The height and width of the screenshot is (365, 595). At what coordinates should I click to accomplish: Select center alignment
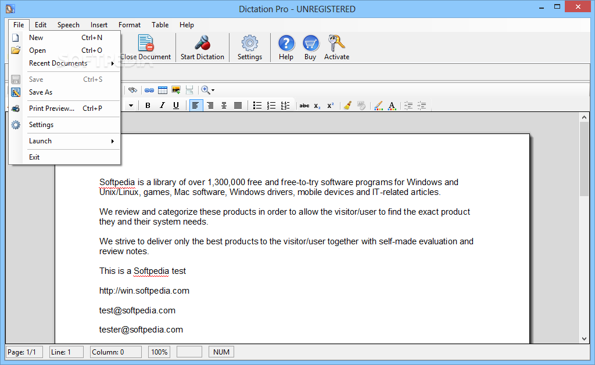tap(224, 106)
